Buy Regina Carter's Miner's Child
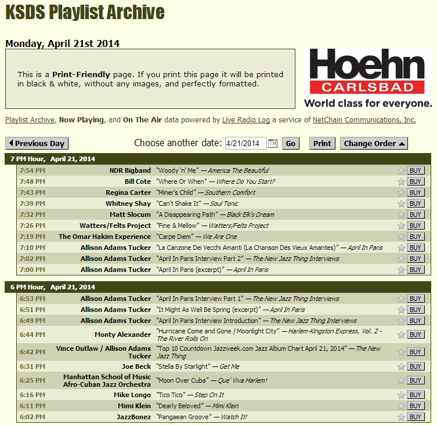 click(x=416, y=192)
